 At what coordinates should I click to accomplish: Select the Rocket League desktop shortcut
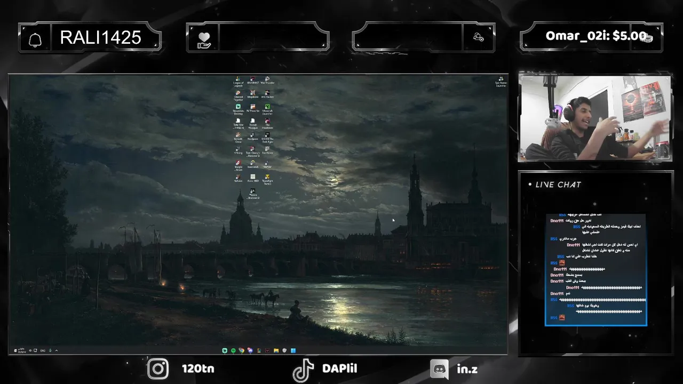tap(253, 123)
